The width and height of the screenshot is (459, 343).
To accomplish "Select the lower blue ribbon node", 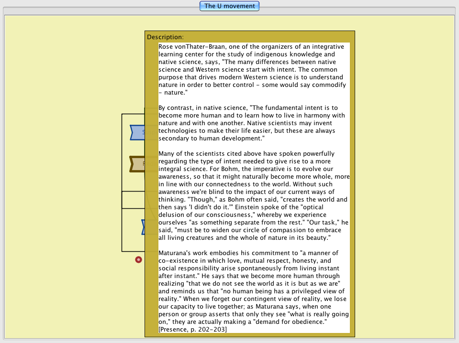I will pos(144,227).
